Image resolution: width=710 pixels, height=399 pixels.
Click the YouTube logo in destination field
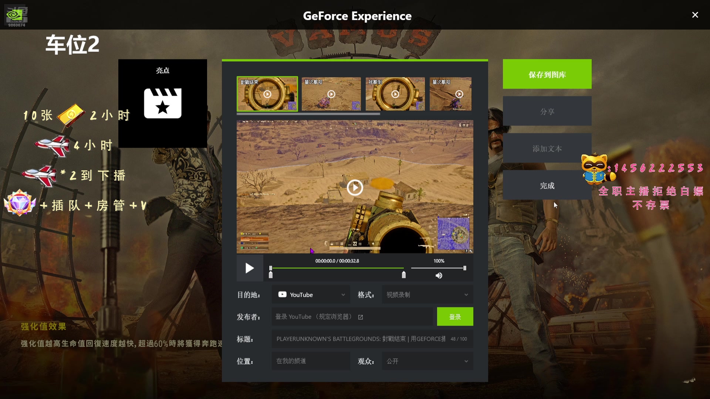pos(282,294)
